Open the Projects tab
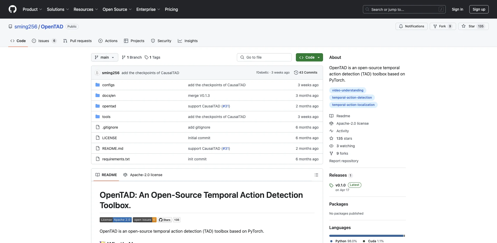This screenshot has height=243, width=497. pyautogui.click(x=134, y=41)
